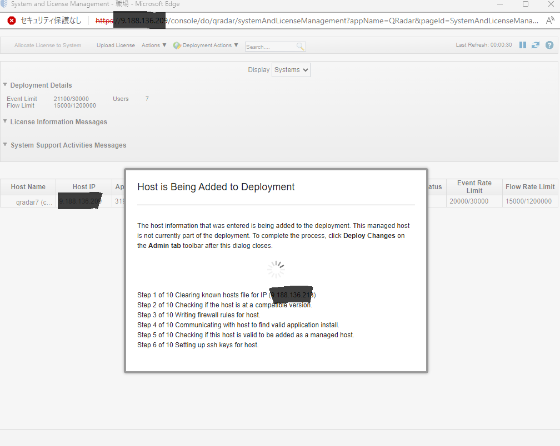
Task: Minimize the Edge window
Action: (x=500, y=4)
